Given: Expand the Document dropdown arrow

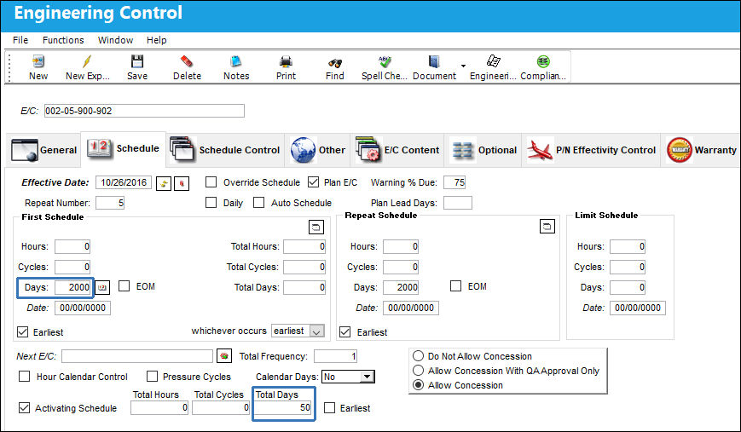Looking at the screenshot, I should 464,66.
